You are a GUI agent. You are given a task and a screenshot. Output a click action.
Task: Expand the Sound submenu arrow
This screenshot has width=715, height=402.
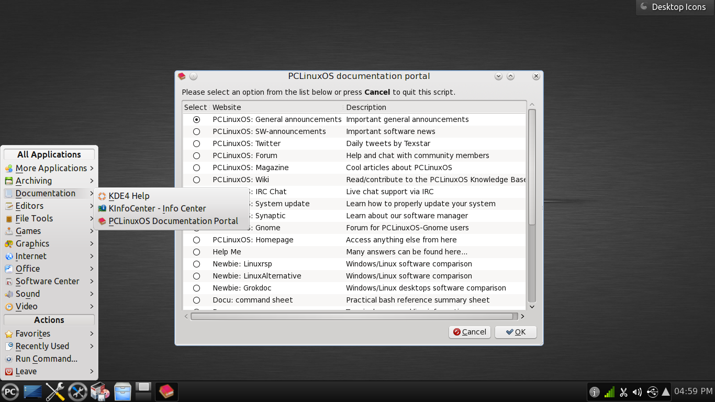(x=92, y=294)
